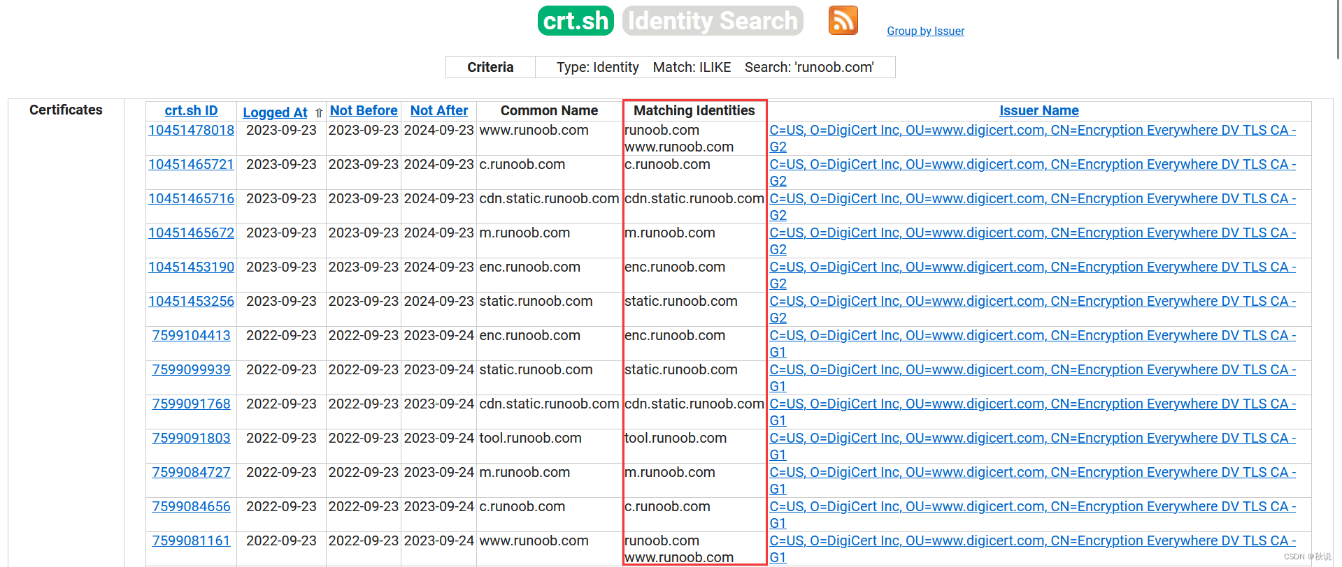This screenshot has width=1342, height=567.
Task: Open DigiCert issuer link for certificate 10451465716
Action: click(1033, 199)
